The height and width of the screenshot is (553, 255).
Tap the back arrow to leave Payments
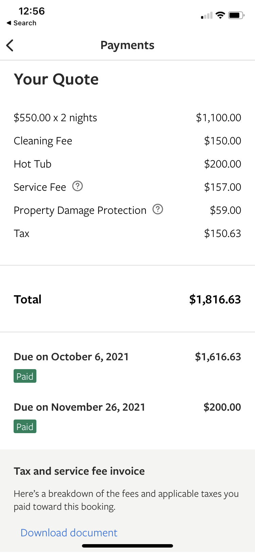(x=10, y=45)
